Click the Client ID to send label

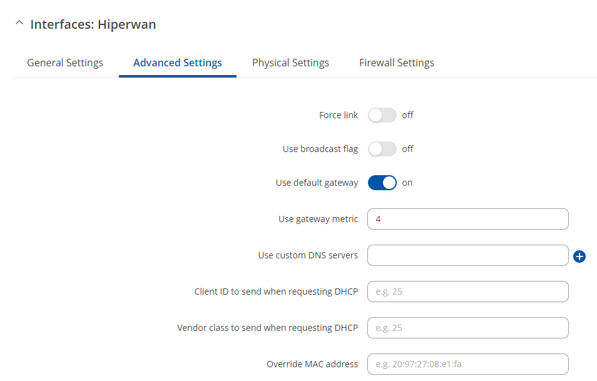(276, 292)
